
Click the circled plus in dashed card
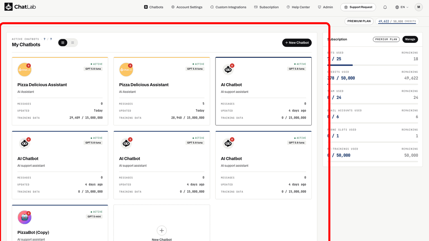(162, 230)
